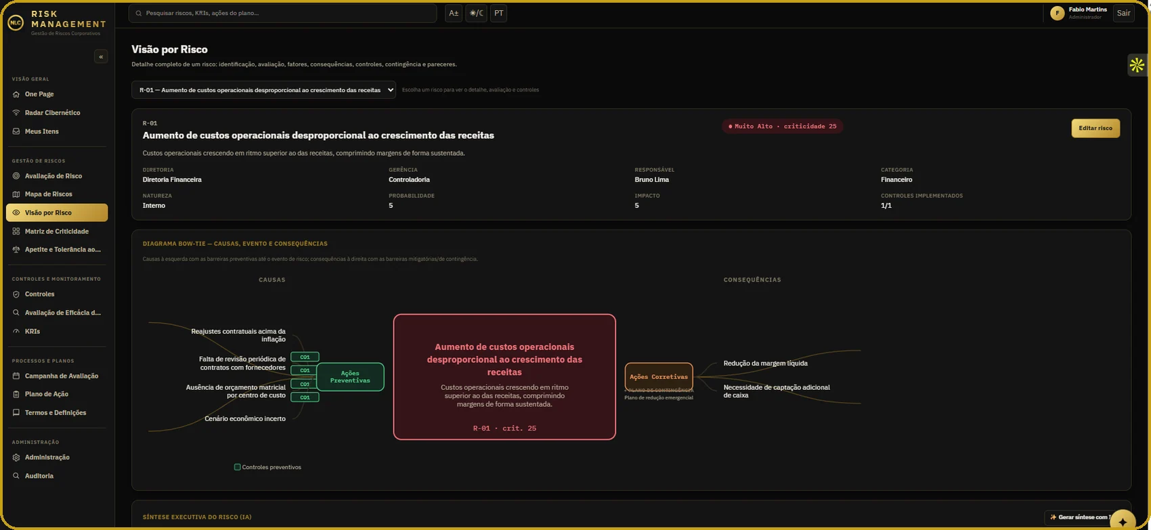Open Meus Itens via its inbox icon
Viewport: 1151px width, 530px height.
coord(16,131)
